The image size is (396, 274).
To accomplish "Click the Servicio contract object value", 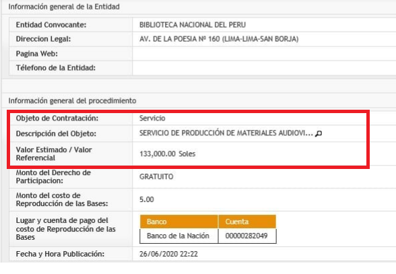I will (152, 118).
